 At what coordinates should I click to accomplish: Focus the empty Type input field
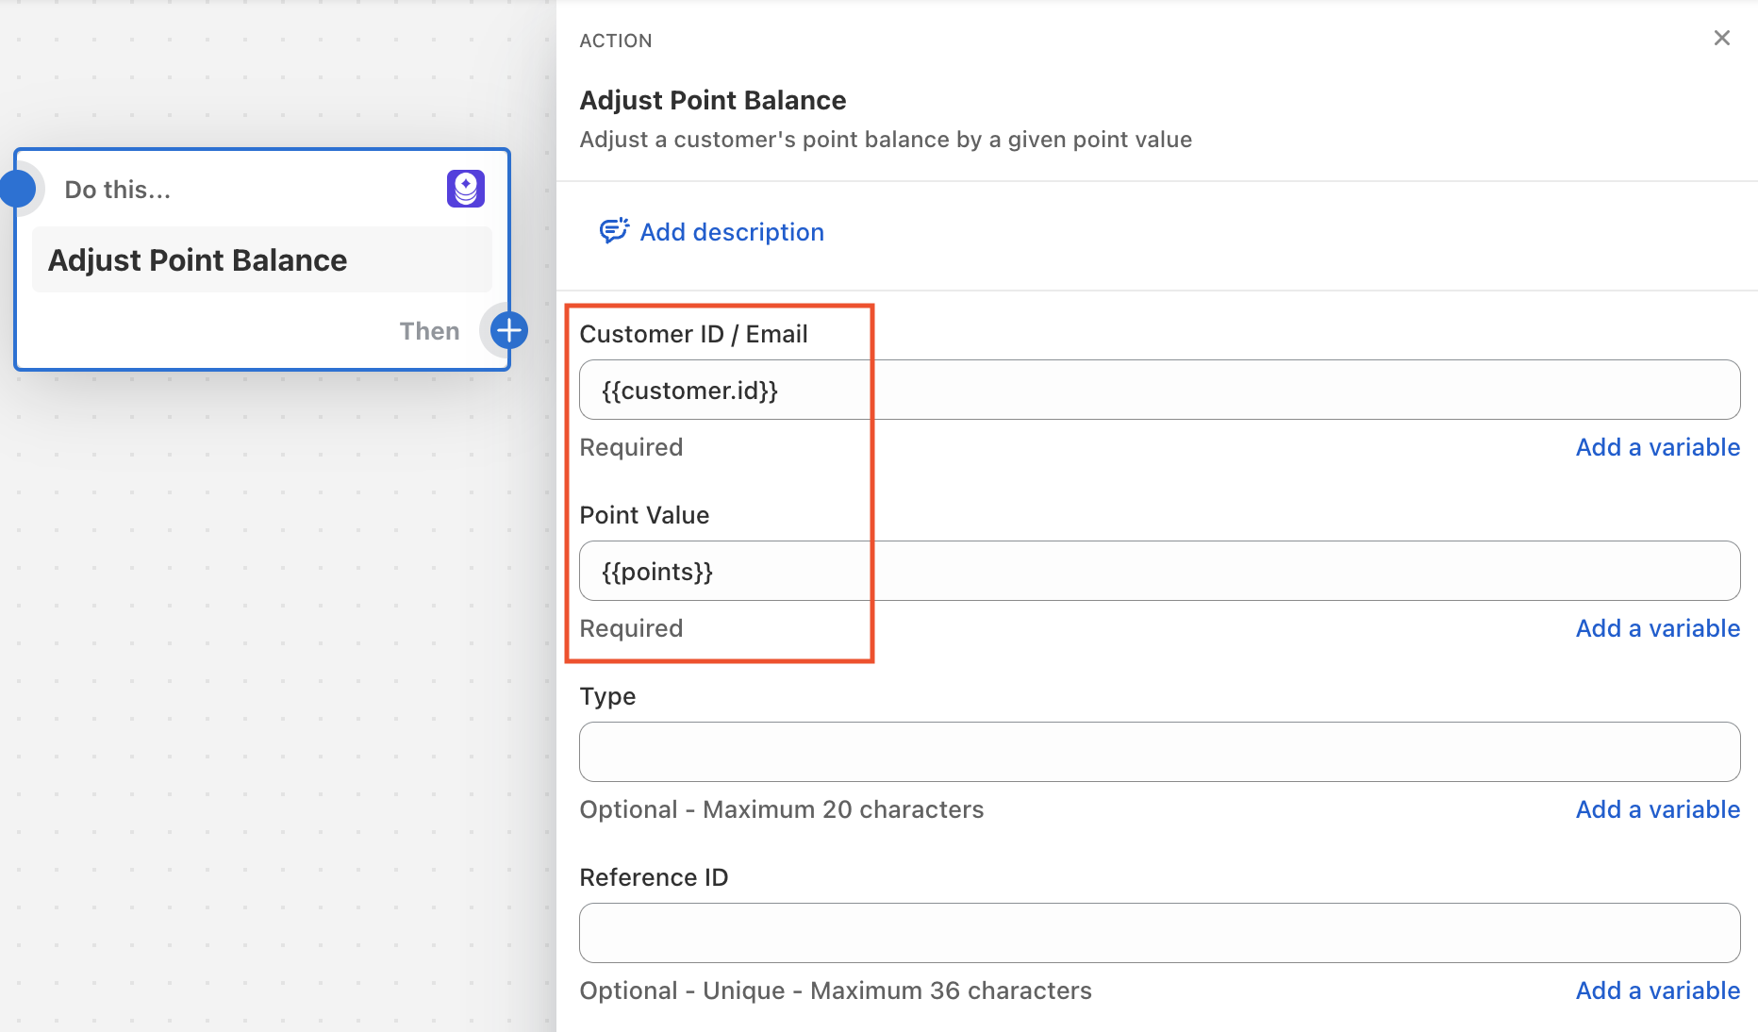[x=1159, y=752]
